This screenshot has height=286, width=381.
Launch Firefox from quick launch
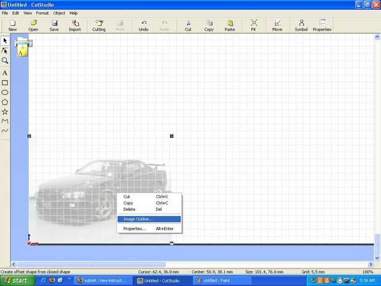click(x=52, y=280)
